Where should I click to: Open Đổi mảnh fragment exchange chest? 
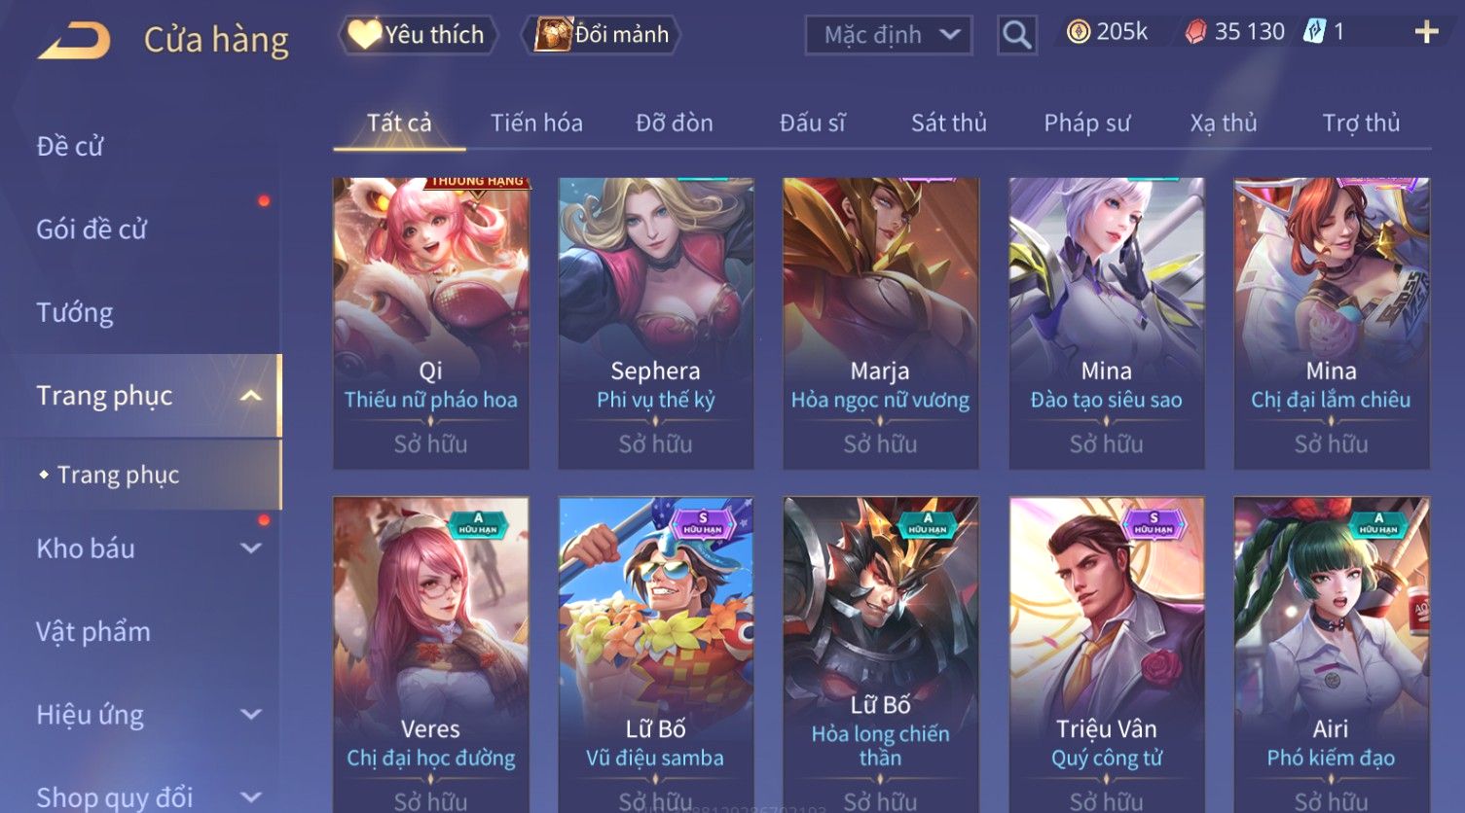coord(602,35)
